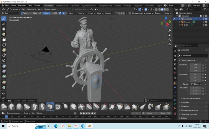
Task: Switch orthographic/perspective grid icon in the viewport
Action: point(169,44)
